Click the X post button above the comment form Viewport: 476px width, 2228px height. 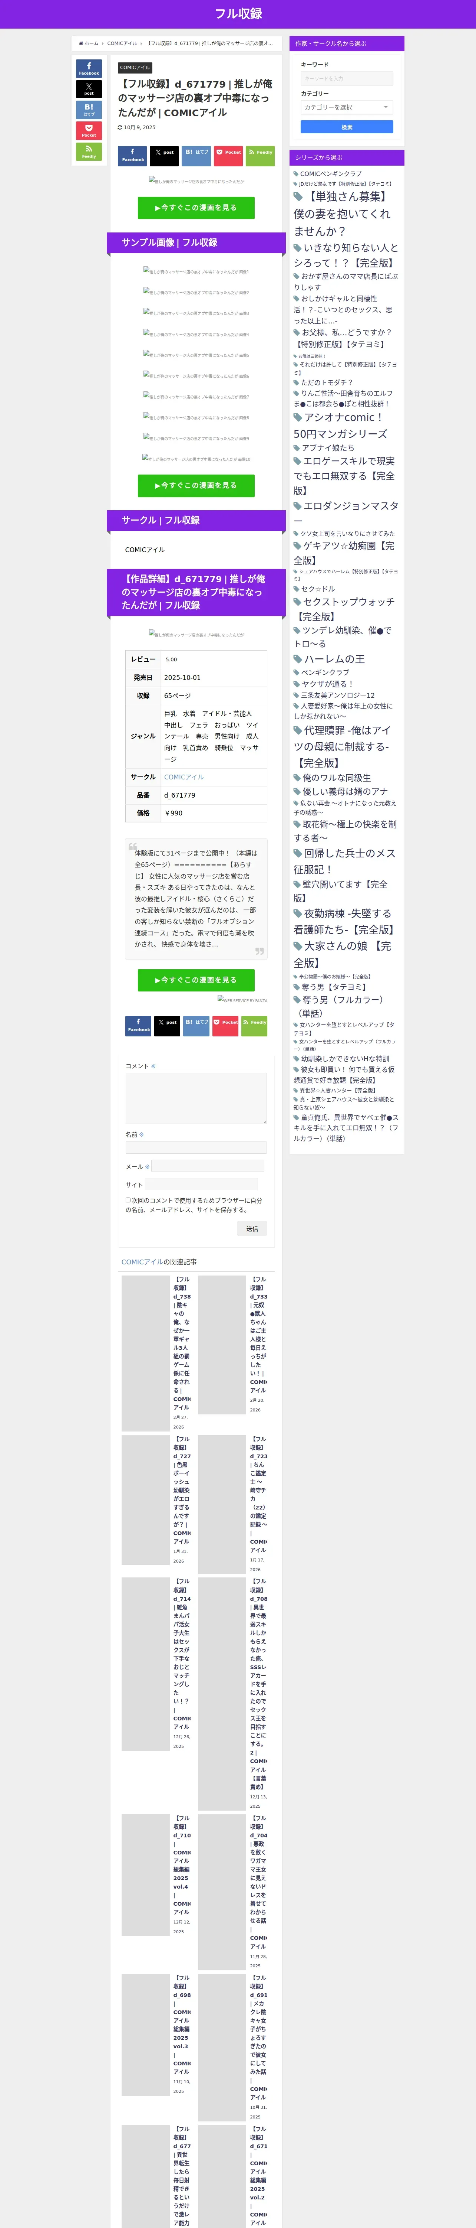point(168,1026)
